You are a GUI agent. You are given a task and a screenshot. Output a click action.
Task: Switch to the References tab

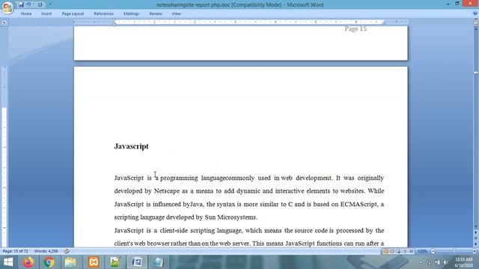[x=103, y=13]
